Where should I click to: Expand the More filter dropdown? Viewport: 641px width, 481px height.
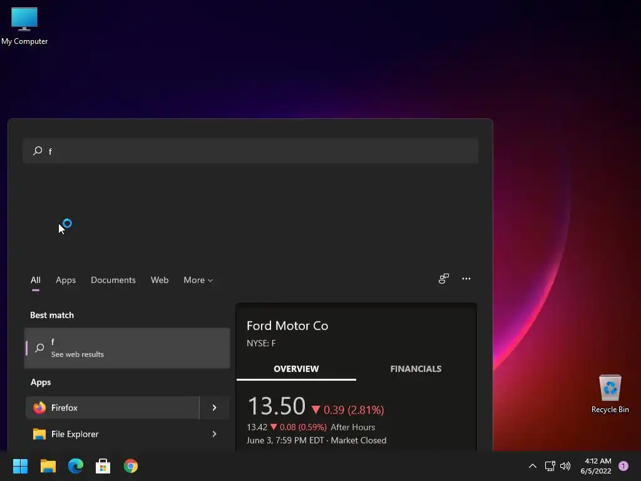click(x=198, y=280)
